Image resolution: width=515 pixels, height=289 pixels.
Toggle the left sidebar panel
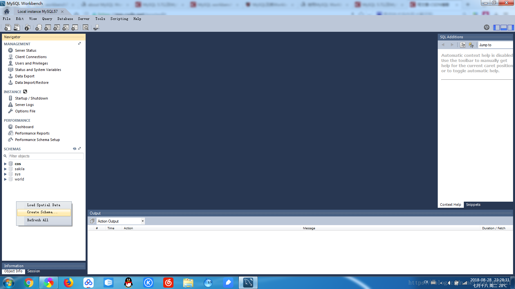(497, 28)
